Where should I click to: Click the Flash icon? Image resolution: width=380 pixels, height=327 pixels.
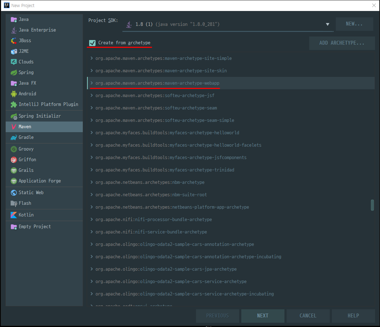tap(14, 203)
